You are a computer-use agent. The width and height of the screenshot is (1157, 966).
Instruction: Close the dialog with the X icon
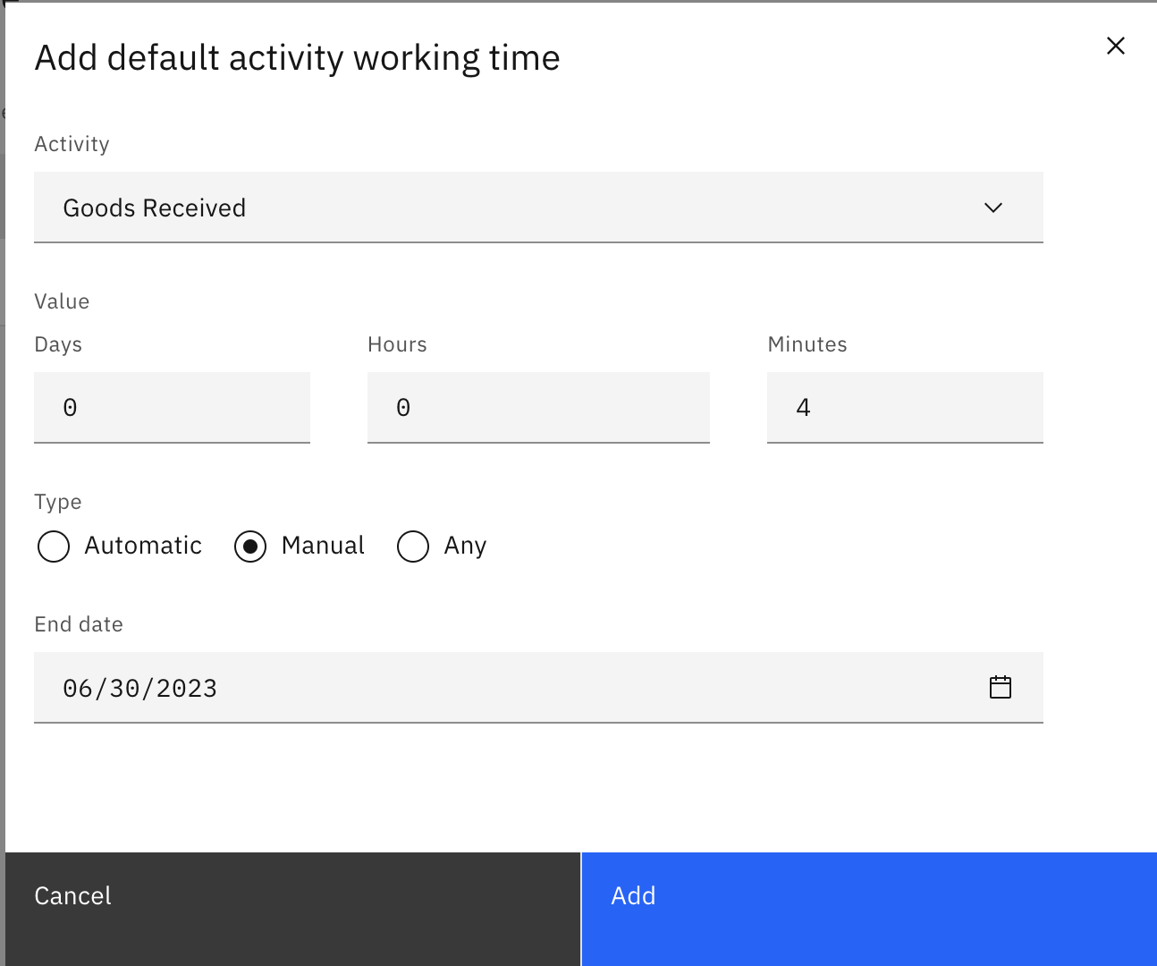pyautogui.click(x=1115, y=46)
